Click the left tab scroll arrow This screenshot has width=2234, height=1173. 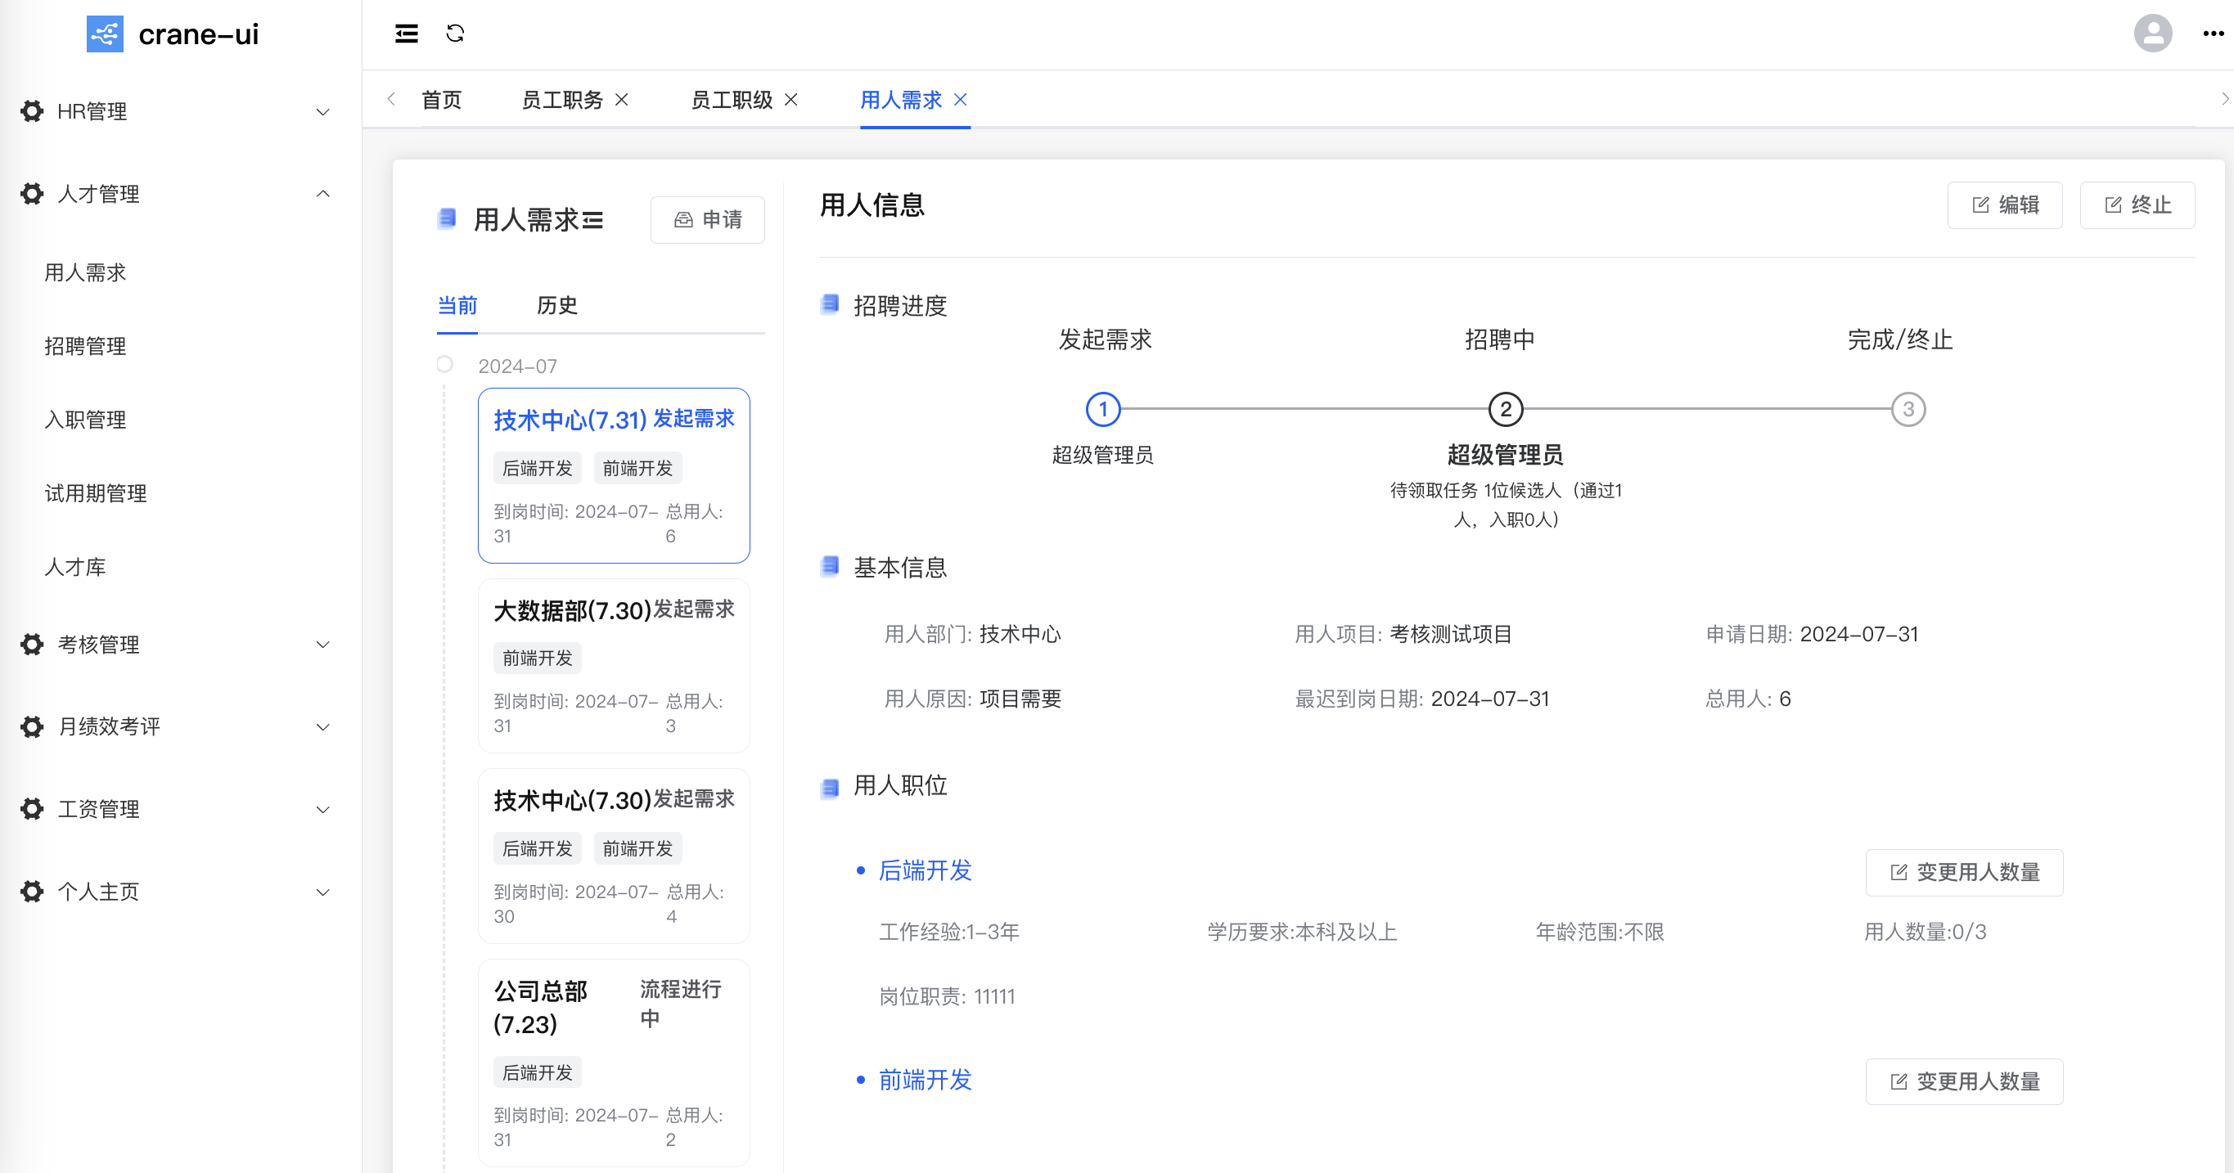(x=391, y=99)
